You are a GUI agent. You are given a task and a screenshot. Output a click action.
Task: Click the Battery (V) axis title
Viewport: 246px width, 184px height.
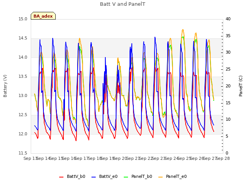coord(5,86)
